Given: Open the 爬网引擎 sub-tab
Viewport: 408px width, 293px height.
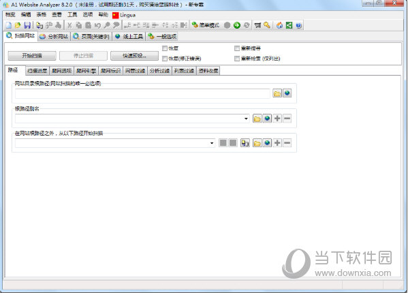Looking at the screenshot, I should click(x=86, y=71).
